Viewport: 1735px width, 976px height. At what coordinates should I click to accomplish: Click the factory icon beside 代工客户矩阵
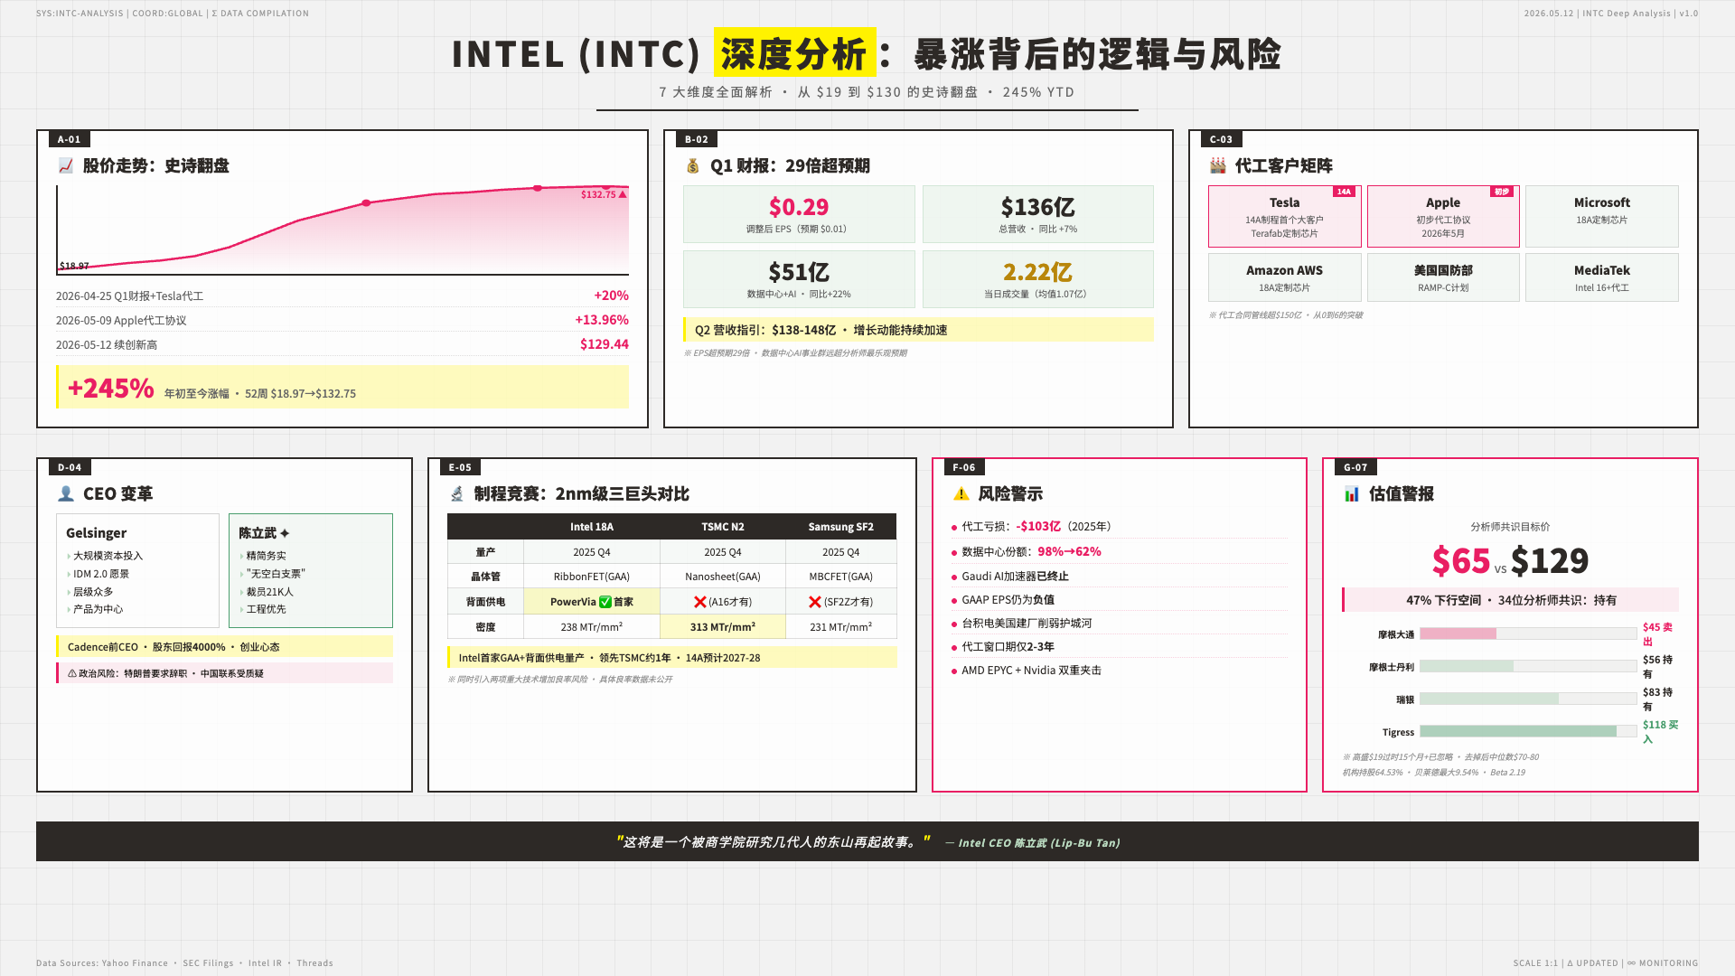coord(1217,165)
